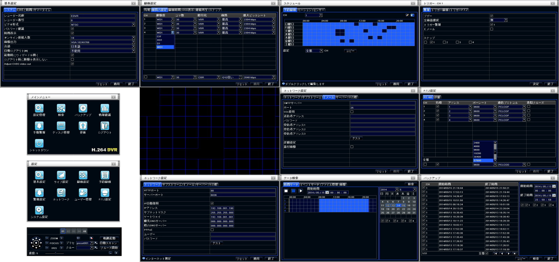This screenshot has width=559, height=262.
Task: Open the ビデオ形式 NTSC dropdown
Action: click(x=103, y=25)
